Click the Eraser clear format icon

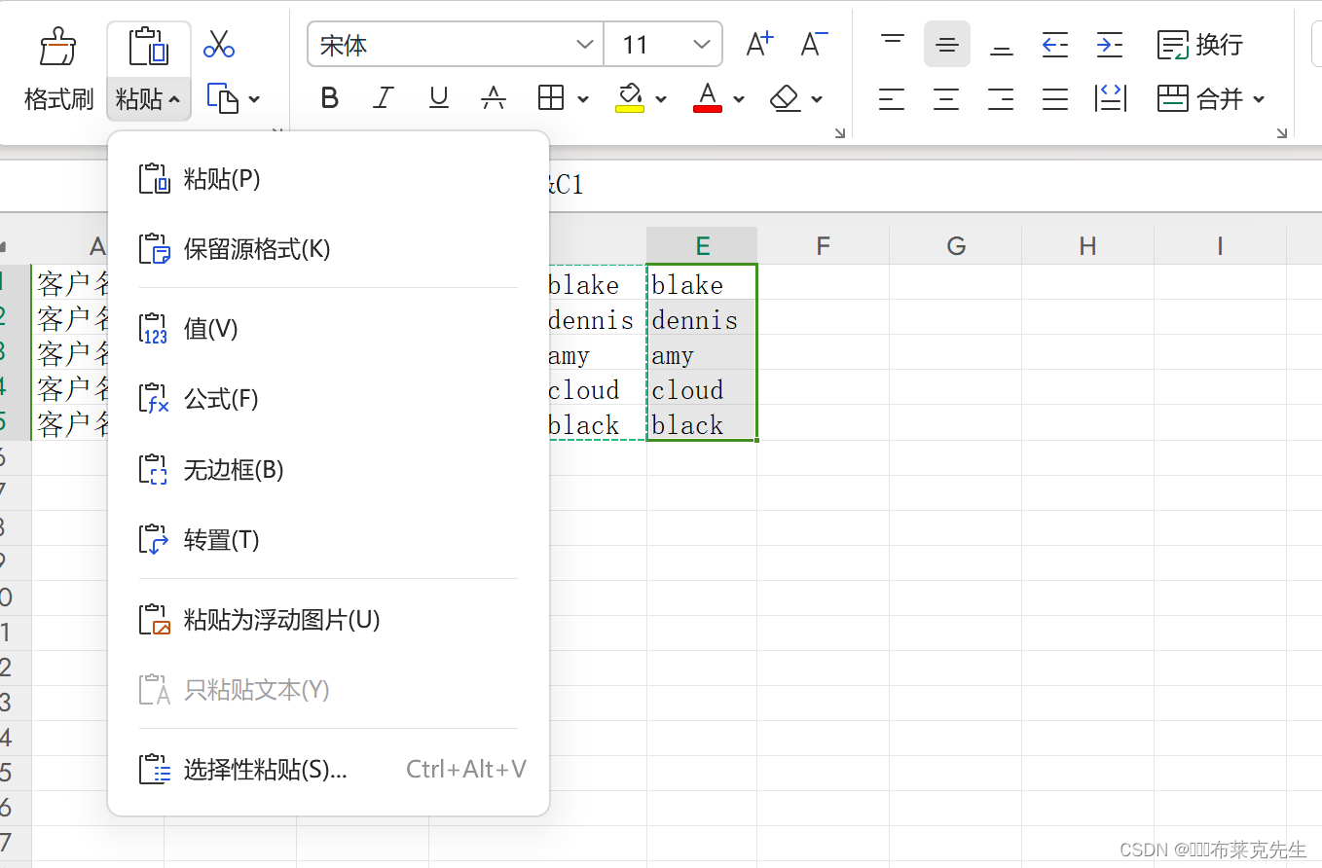click(x=785, y=98)
